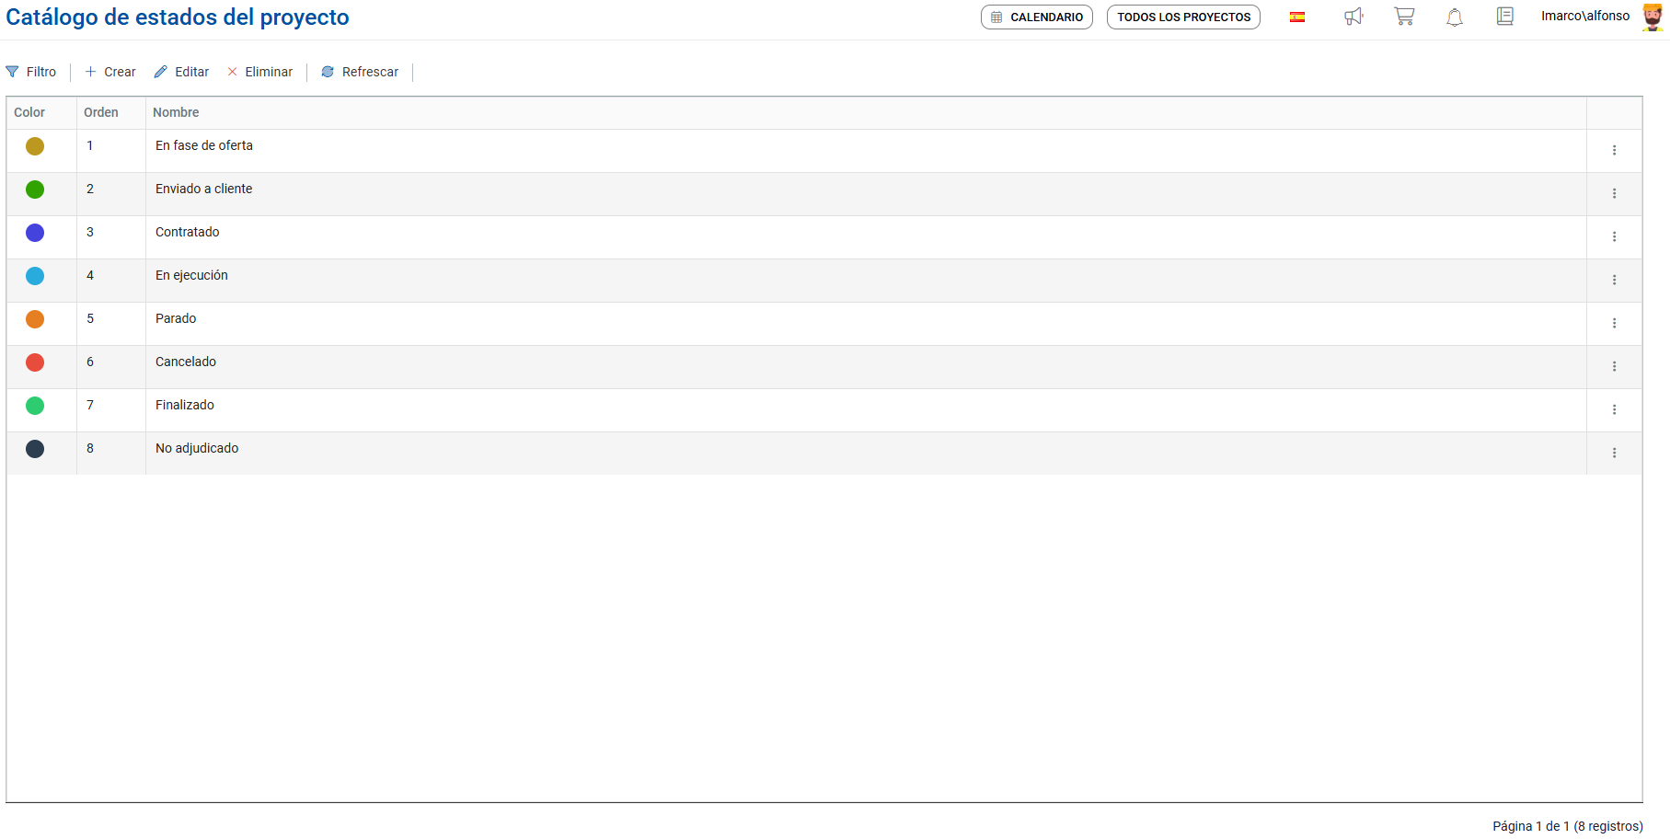Click the TODOS LOS PROYECTOS button
1670x839 pixels.
(x=1183, y=17)
